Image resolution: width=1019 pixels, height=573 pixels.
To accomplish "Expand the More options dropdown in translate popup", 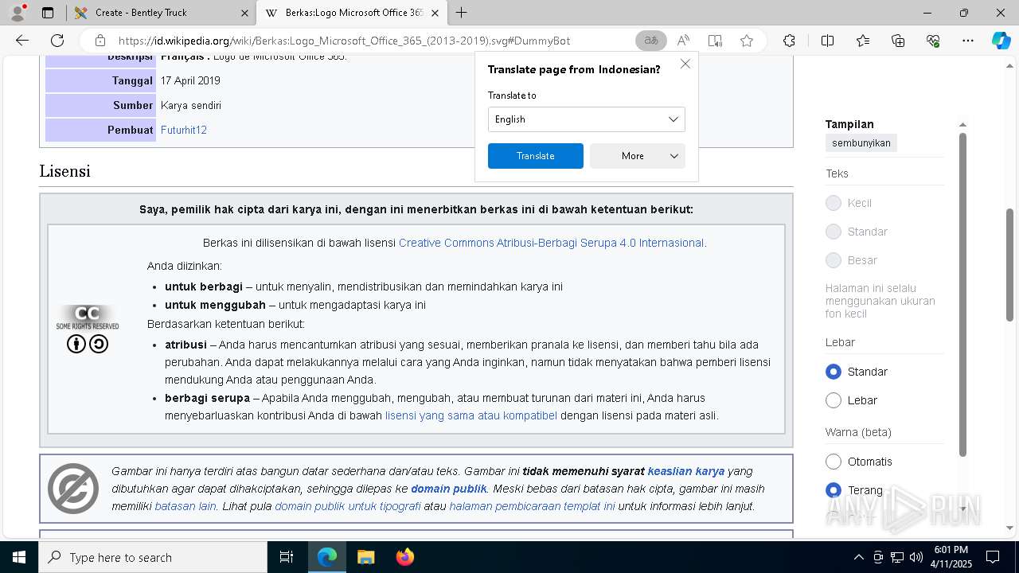I will (x=637, y=156).
